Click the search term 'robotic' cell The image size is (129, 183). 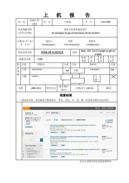[x=35, y=76]
